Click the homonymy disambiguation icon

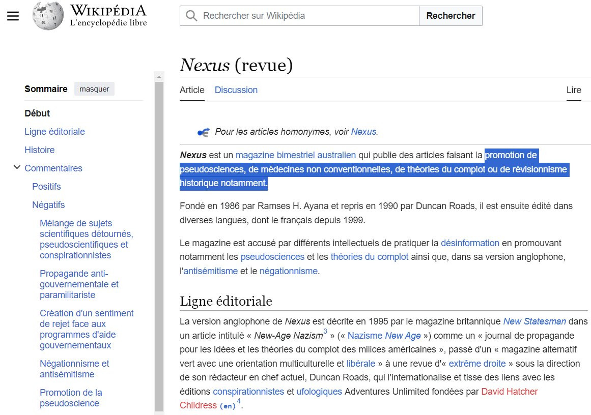point(204,132)
